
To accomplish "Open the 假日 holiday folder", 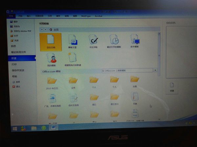I will point(94,100).
